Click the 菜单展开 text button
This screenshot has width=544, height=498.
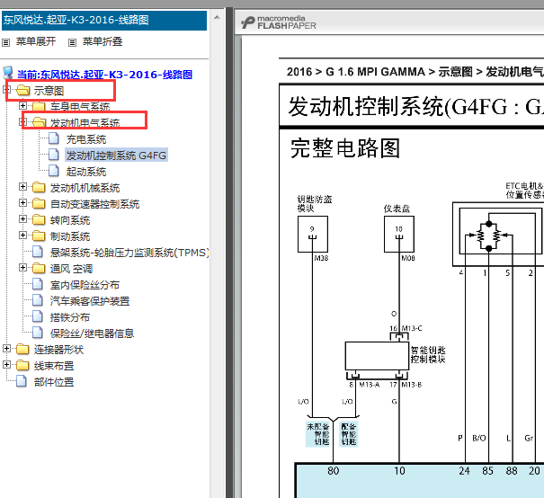click(36, 41)
